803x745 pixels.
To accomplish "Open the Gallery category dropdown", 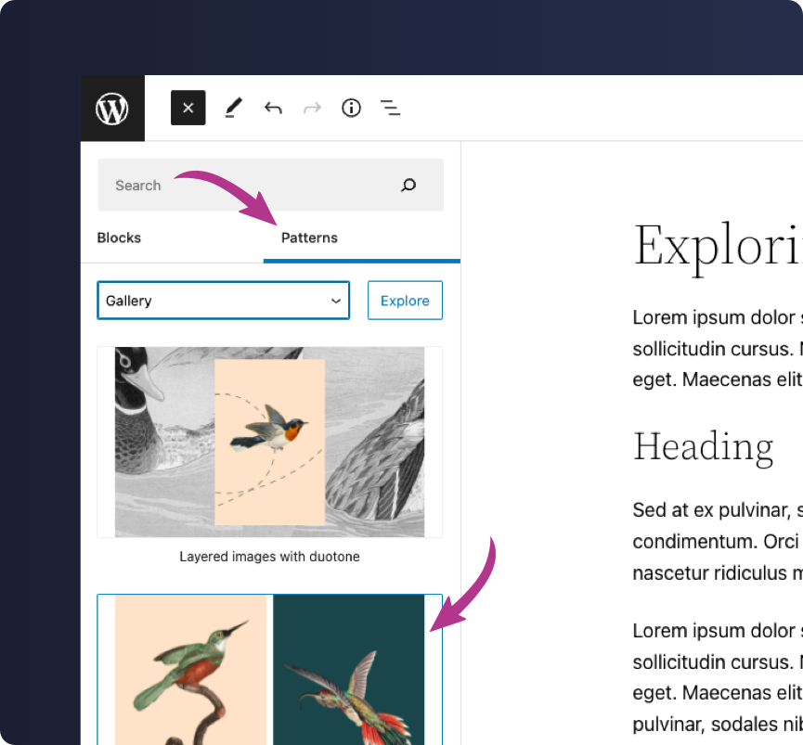I will pos(224,301).
